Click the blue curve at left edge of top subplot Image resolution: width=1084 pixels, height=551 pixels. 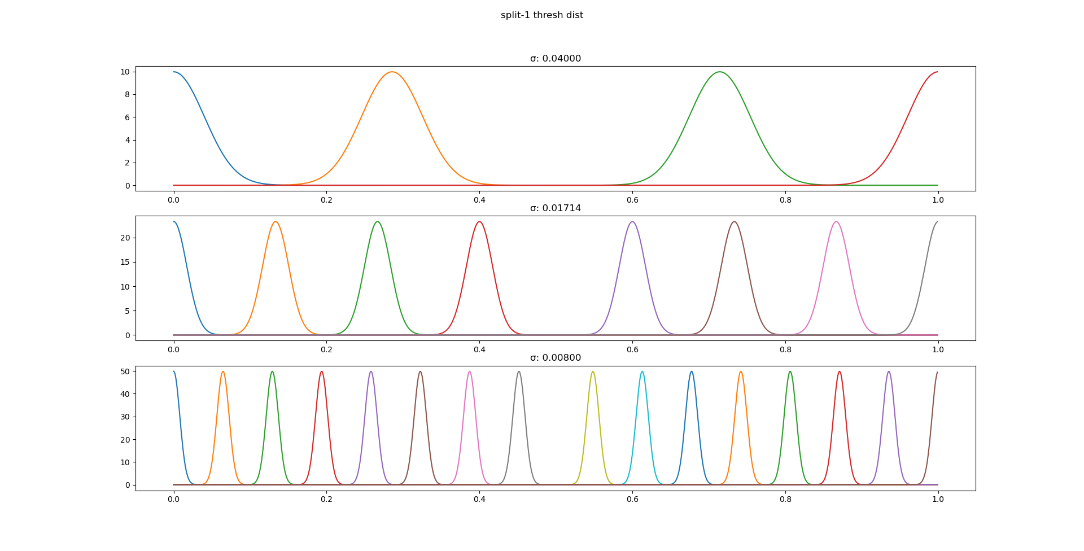pos(174,71)
